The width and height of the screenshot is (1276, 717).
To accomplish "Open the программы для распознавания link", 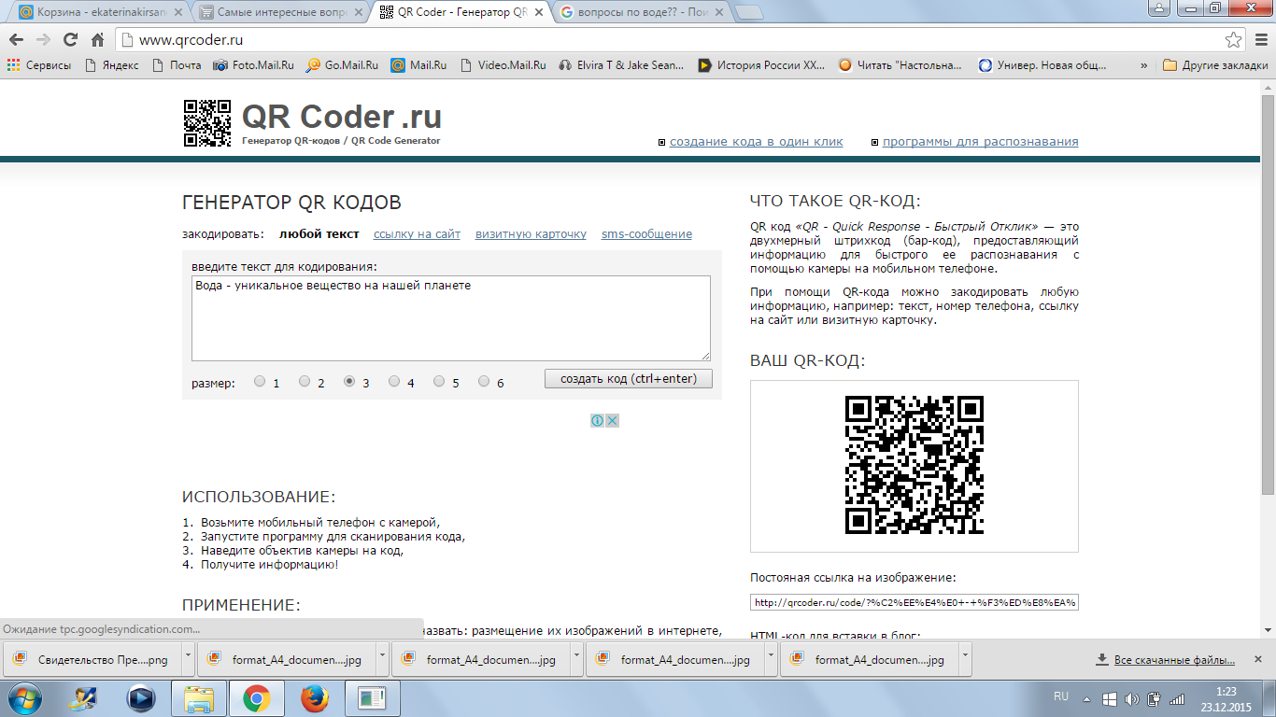I will pyautogui.click(x=980, y=142).
